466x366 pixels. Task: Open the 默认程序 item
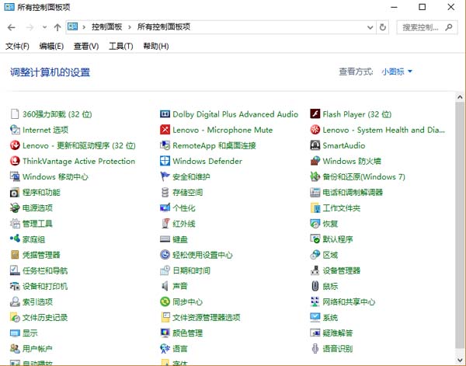point(332,239)
